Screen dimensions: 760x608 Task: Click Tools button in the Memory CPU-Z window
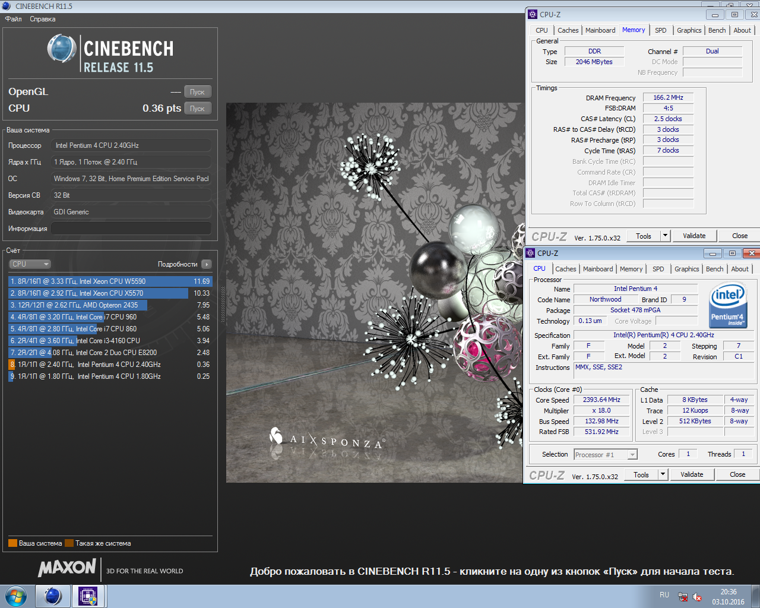coord(644,236)
